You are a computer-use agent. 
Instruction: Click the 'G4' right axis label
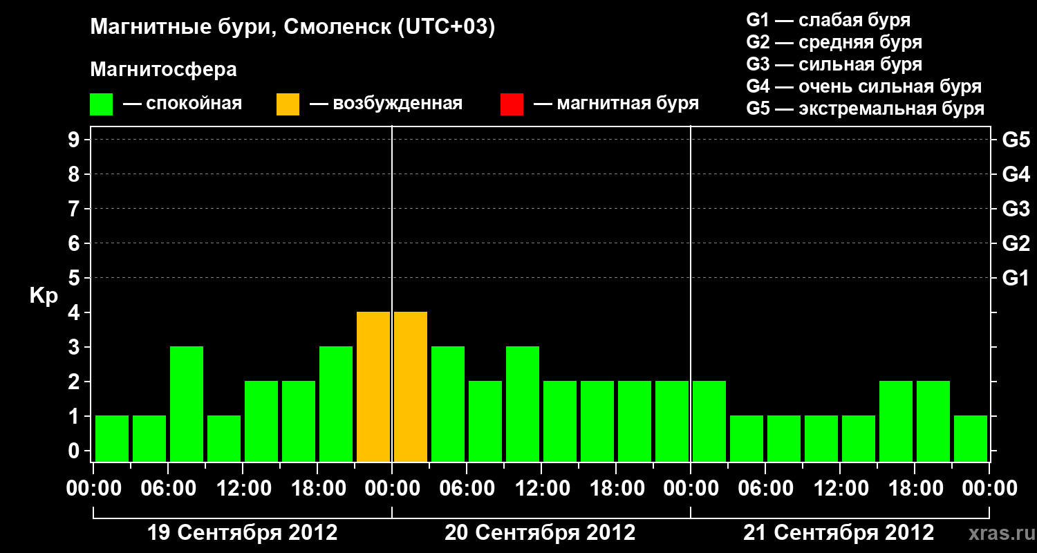1016,174
